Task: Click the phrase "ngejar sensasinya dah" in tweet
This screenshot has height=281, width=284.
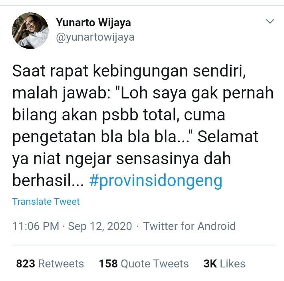Action: tap(148, 159)
